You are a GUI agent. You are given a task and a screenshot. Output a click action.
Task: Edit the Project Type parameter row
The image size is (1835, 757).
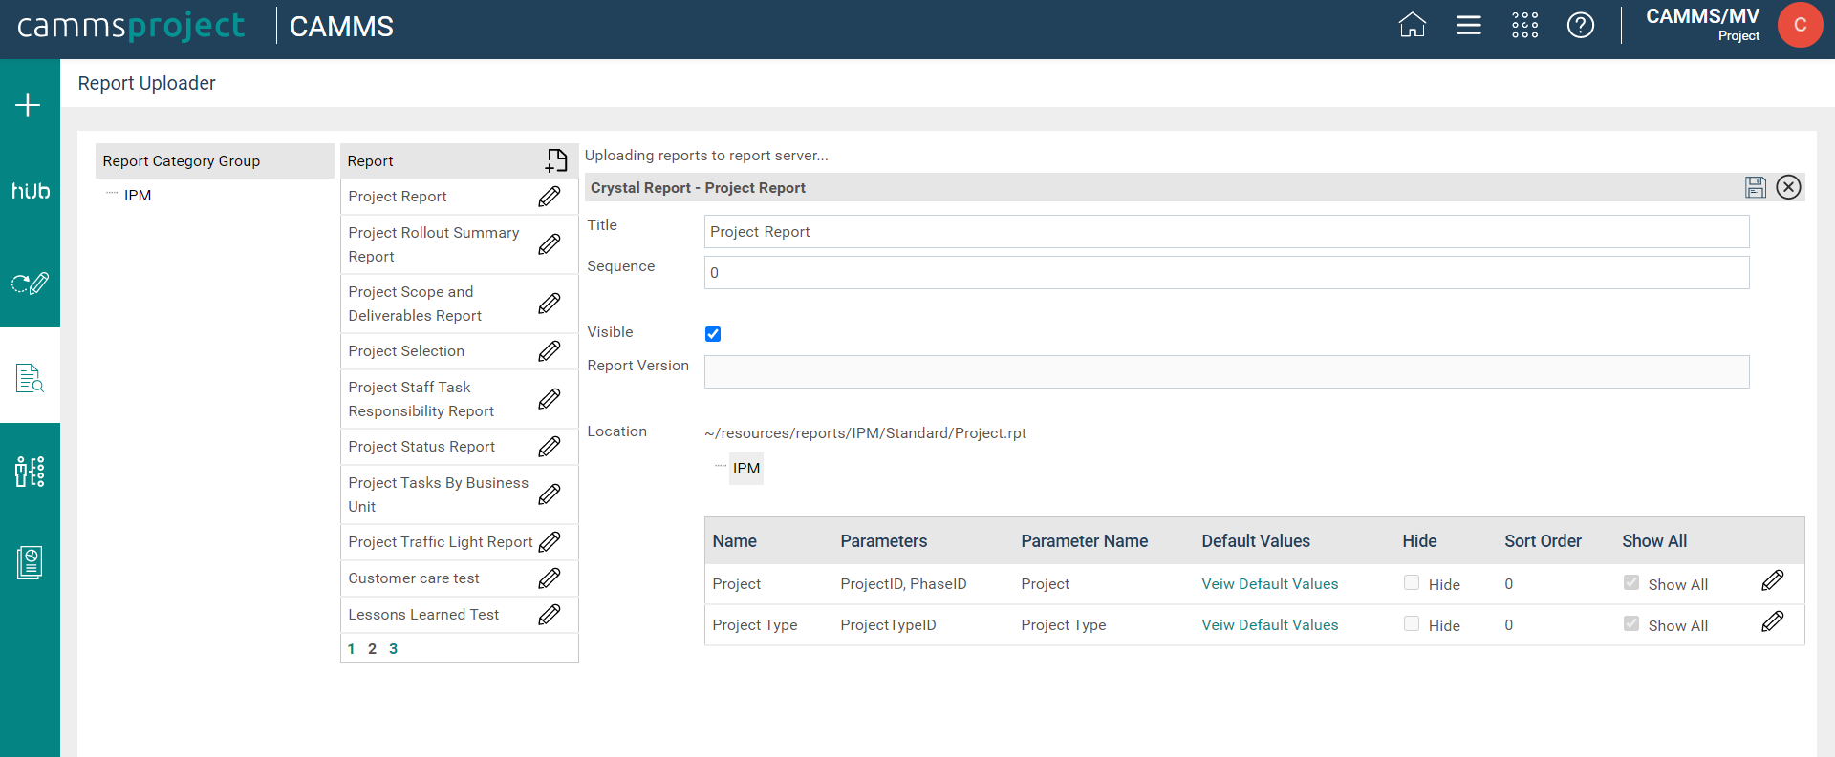(1773, 621)
